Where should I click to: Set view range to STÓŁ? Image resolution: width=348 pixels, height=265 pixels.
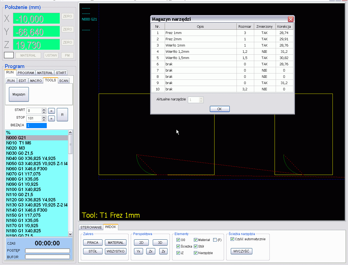[x=93, y=251]
